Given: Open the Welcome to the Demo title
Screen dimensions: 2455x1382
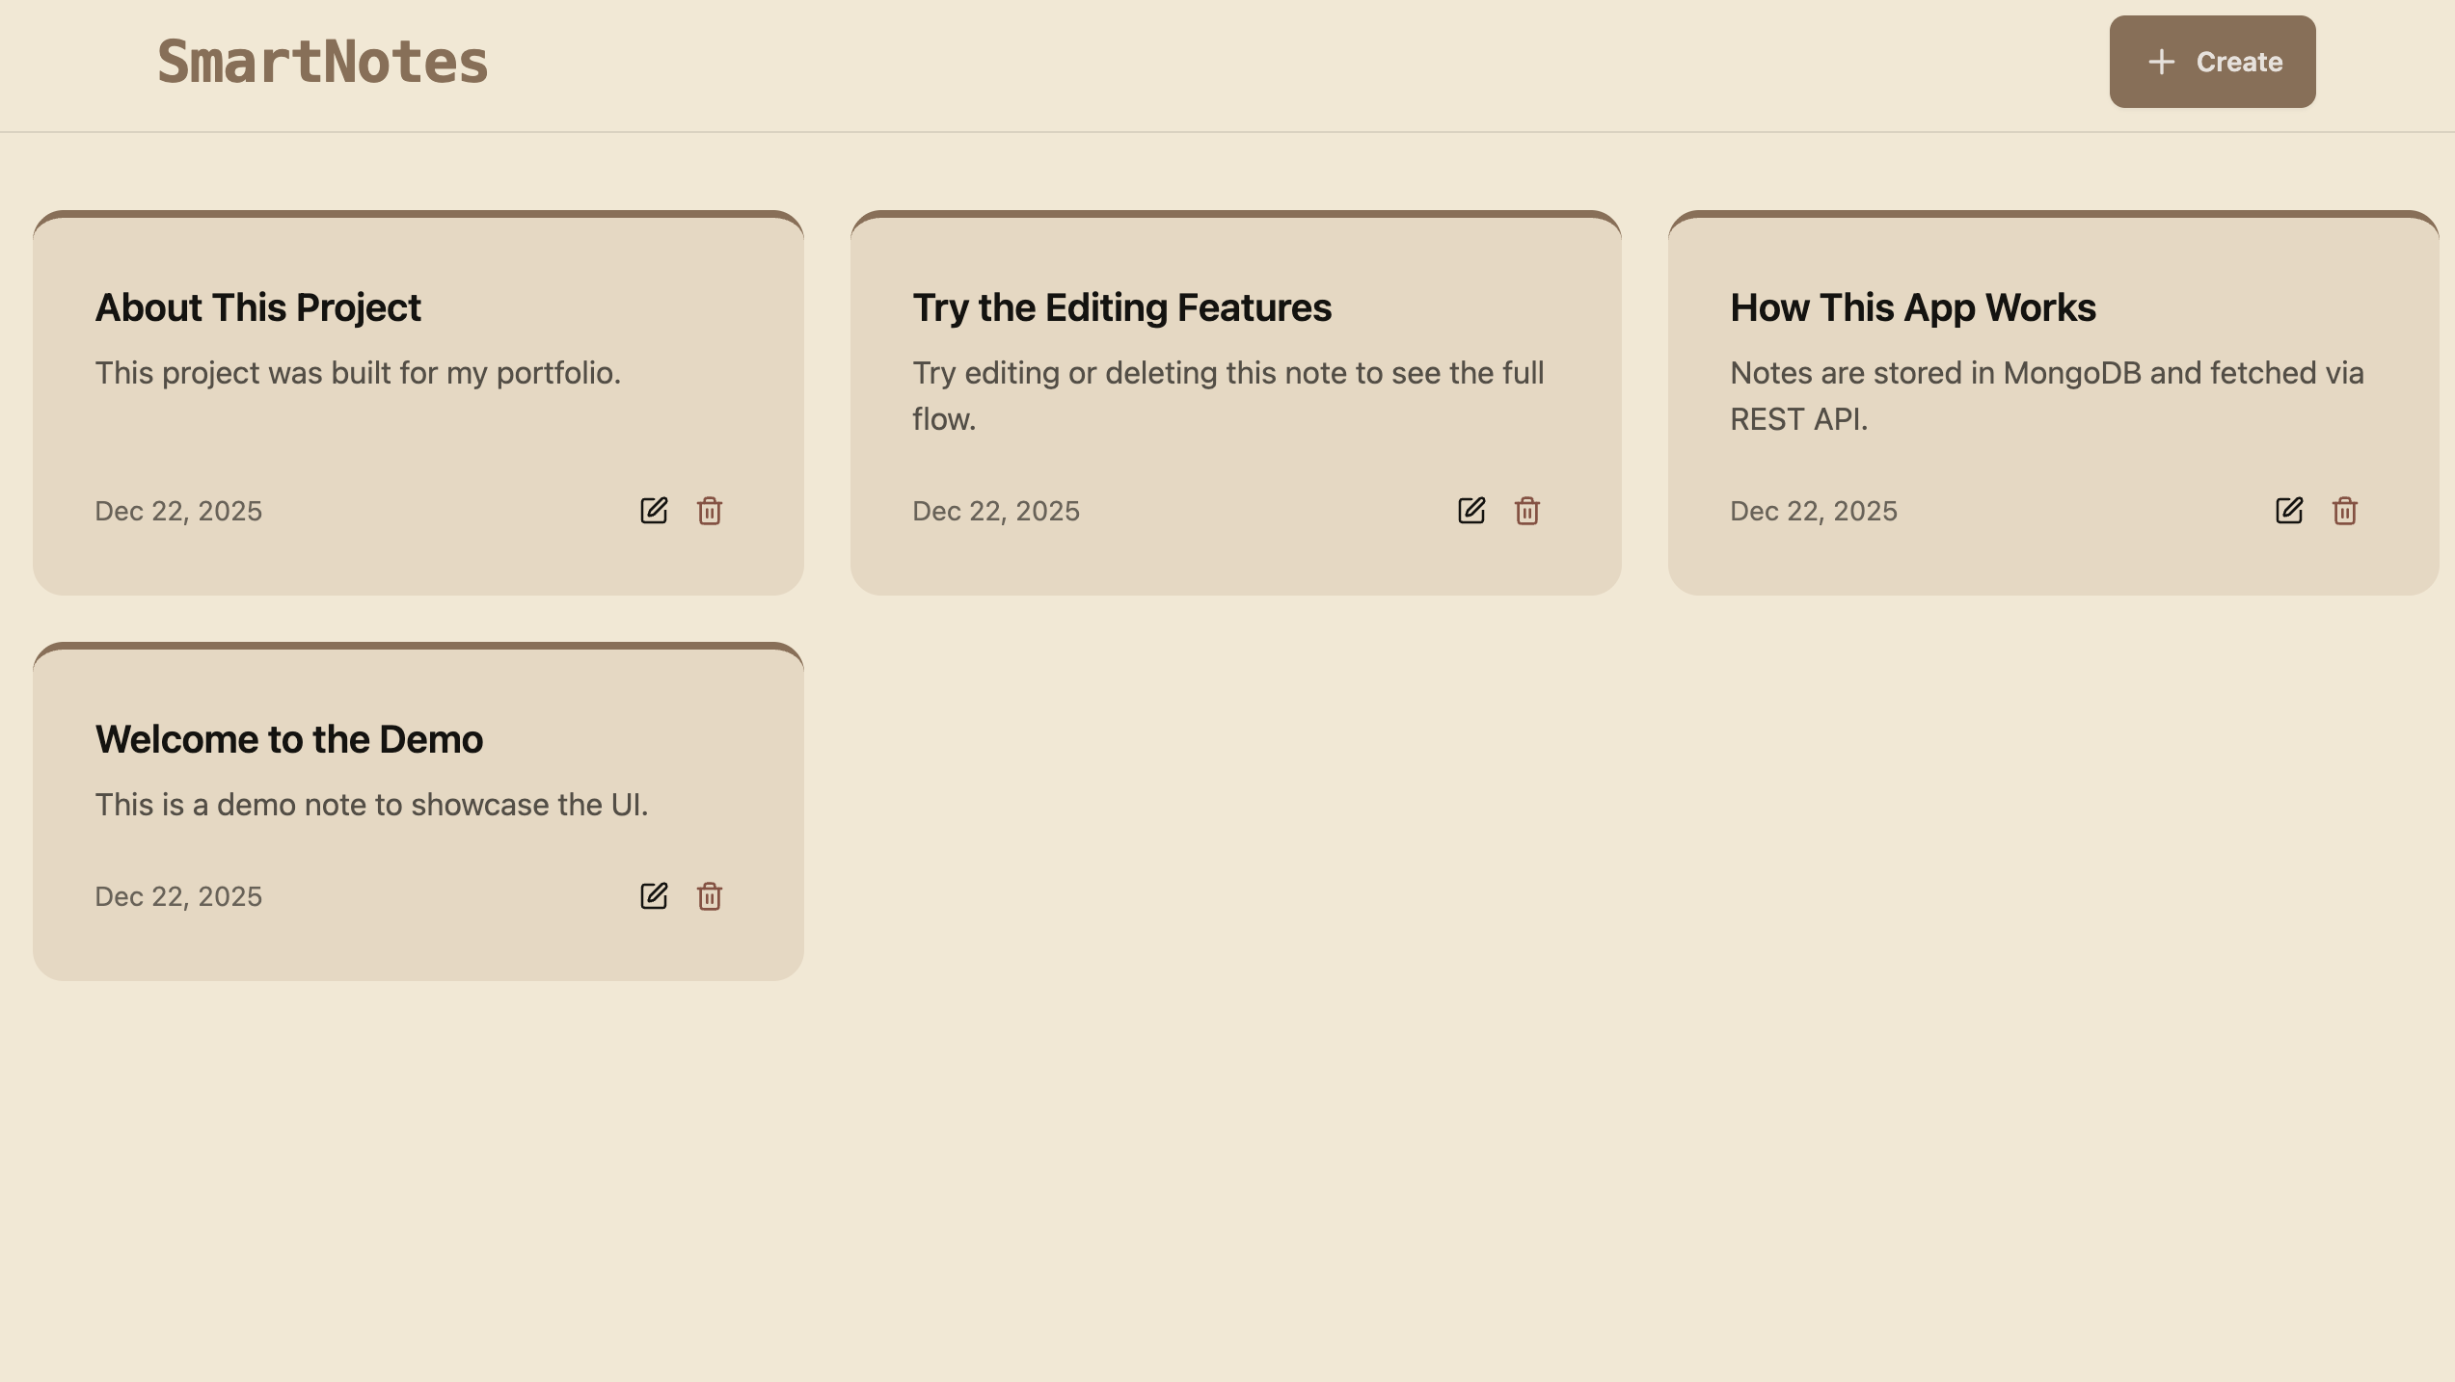Looking at the screenshot, I should (289, 739).
